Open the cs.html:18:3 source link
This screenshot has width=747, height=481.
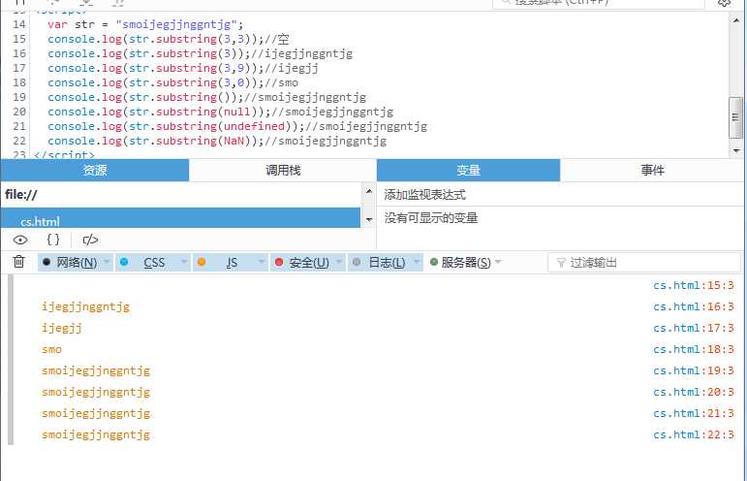coord(693,349)
